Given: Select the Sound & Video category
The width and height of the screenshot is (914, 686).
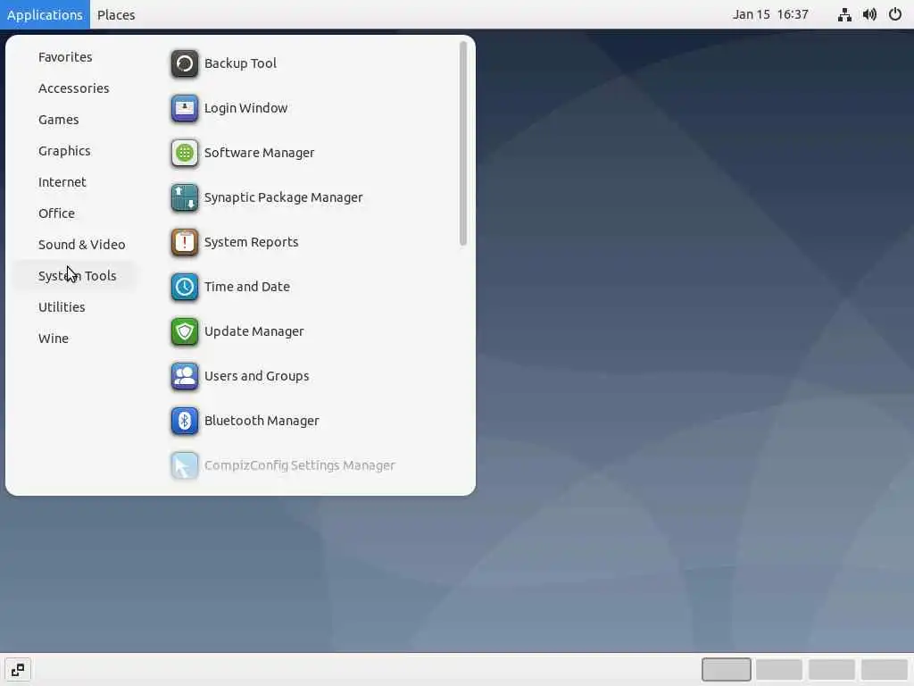Looking at the screenshot, I should point(81,245).
